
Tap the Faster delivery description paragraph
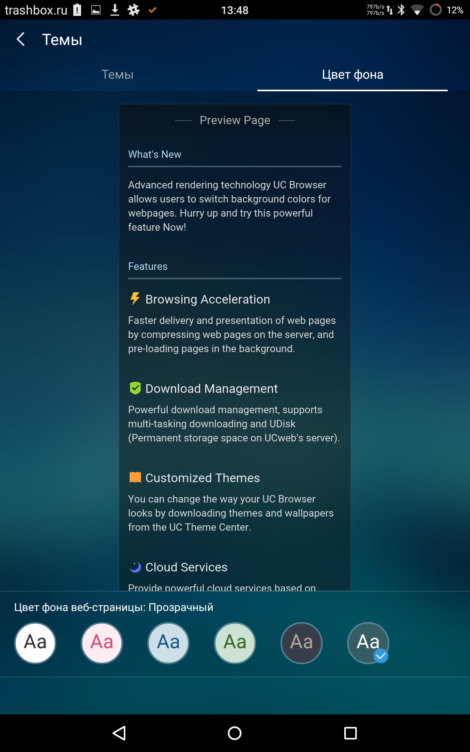coord(232,334)
